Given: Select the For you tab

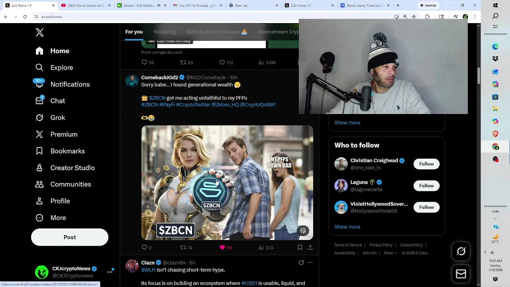Looking at the screenshot, I should point(134,32).
